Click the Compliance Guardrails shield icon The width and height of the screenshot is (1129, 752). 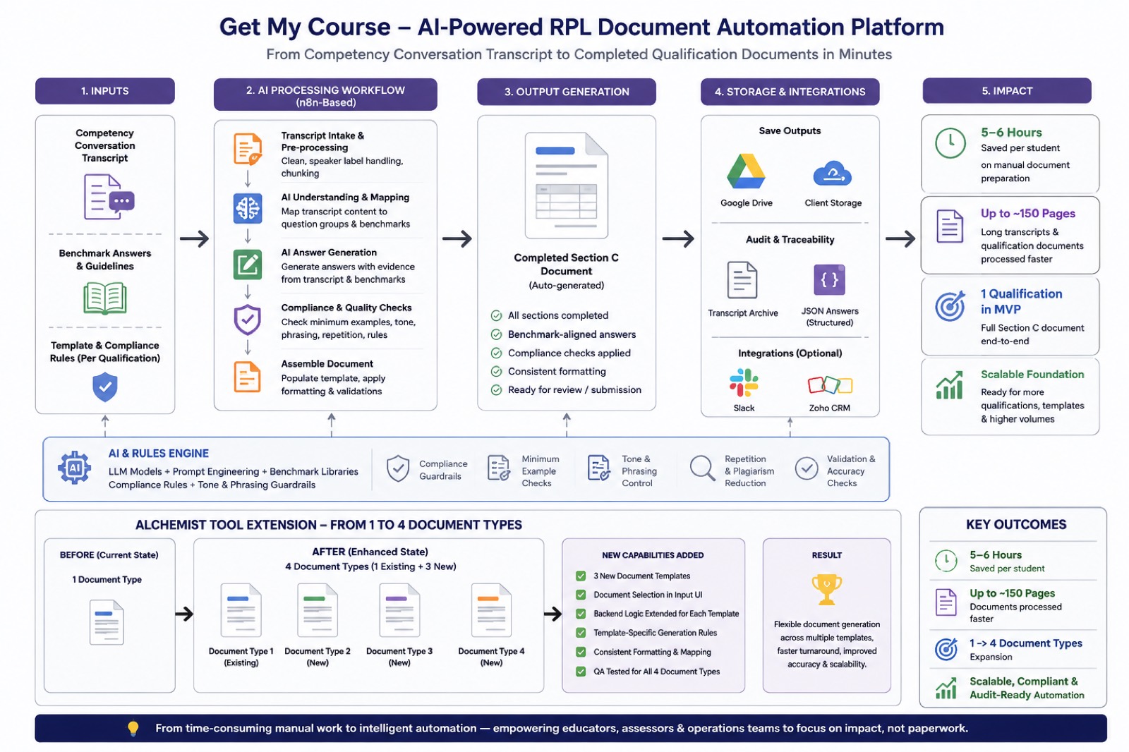398,468
